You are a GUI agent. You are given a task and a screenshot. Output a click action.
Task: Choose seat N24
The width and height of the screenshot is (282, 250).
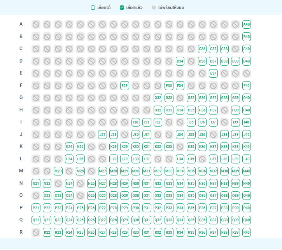tap(69, 183)
